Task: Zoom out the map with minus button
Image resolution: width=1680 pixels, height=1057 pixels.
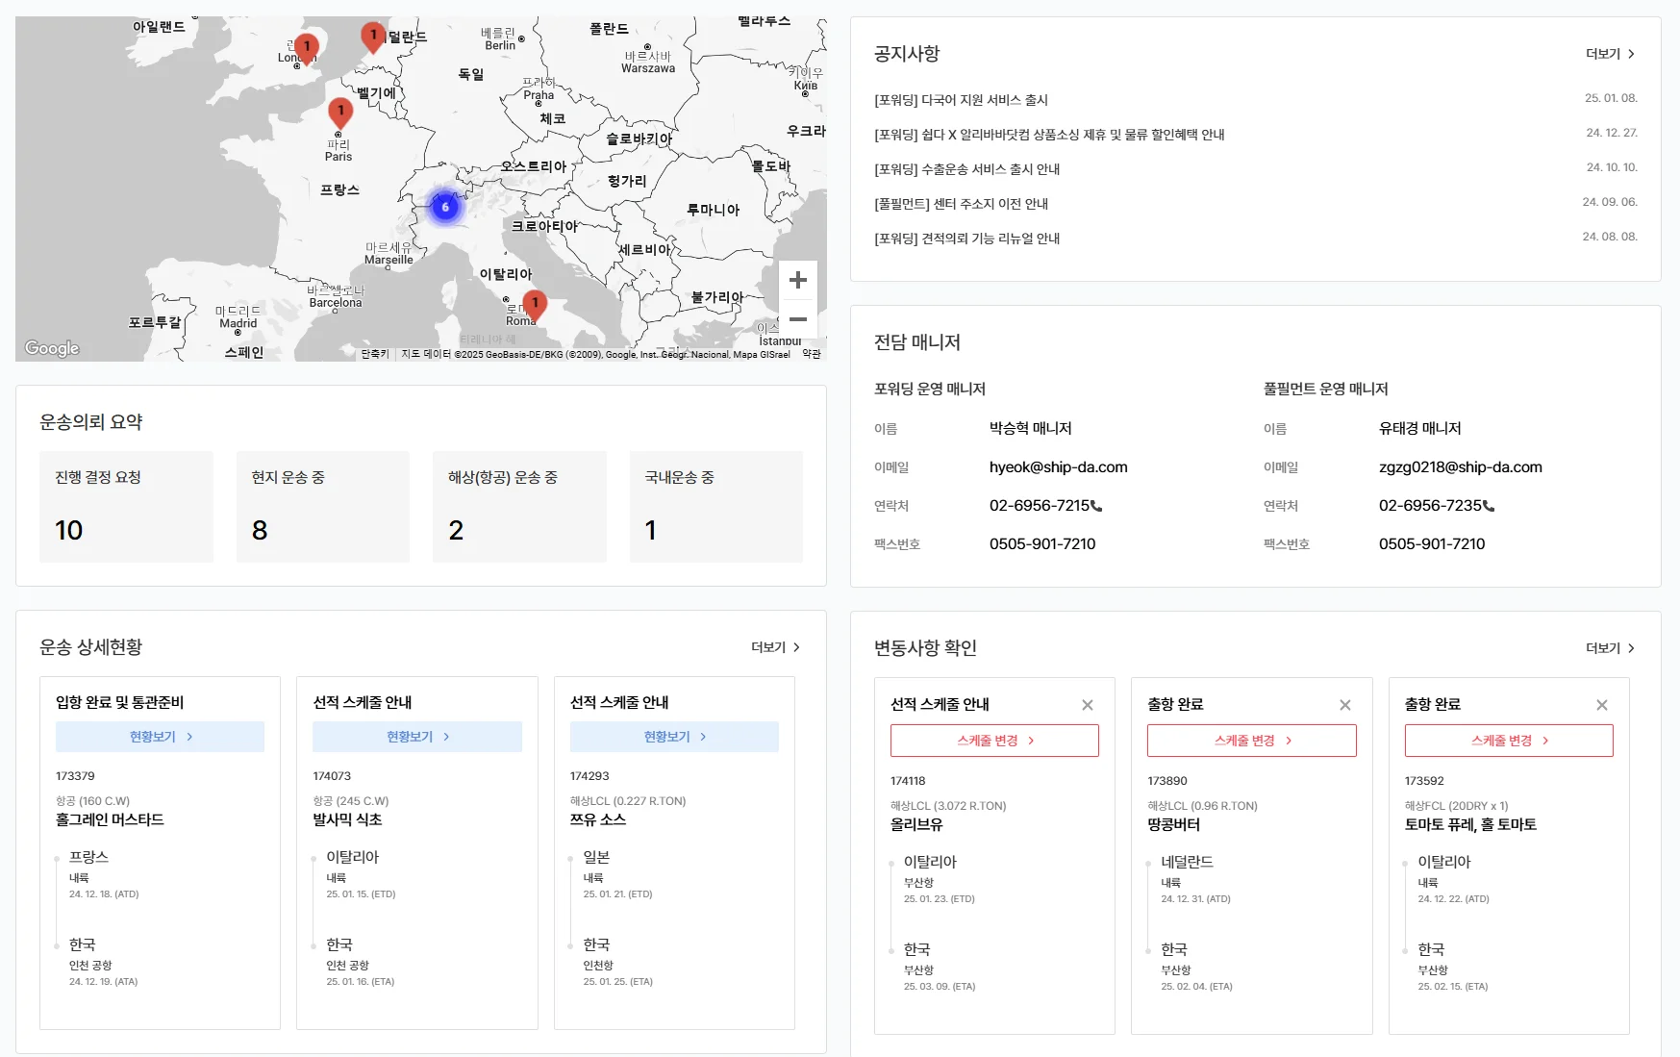Action: (x=797, y=319)
